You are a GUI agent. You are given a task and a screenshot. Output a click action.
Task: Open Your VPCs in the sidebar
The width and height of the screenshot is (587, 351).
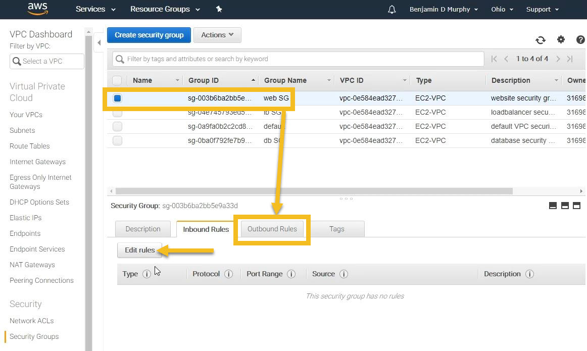[26, 115]
